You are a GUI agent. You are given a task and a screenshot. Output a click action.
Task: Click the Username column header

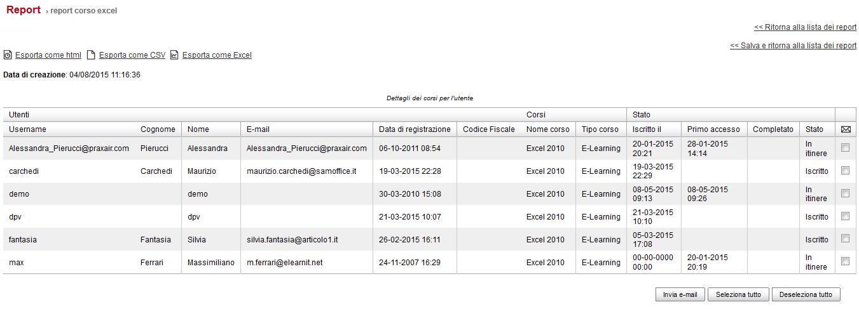point(27,129)
